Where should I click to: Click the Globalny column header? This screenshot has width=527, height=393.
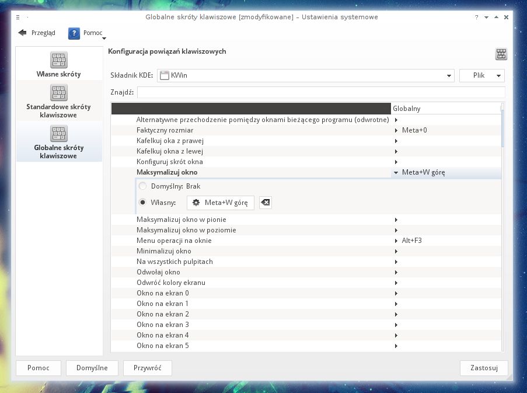446,109
